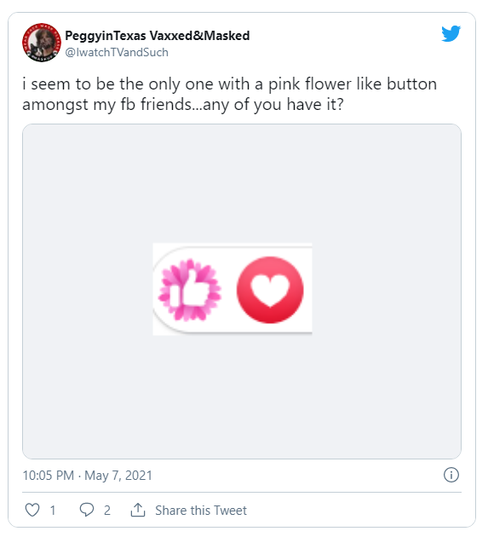The image size is (488, 537).
Task: Like the tweet with heart icon
Action: click(32, 510)
